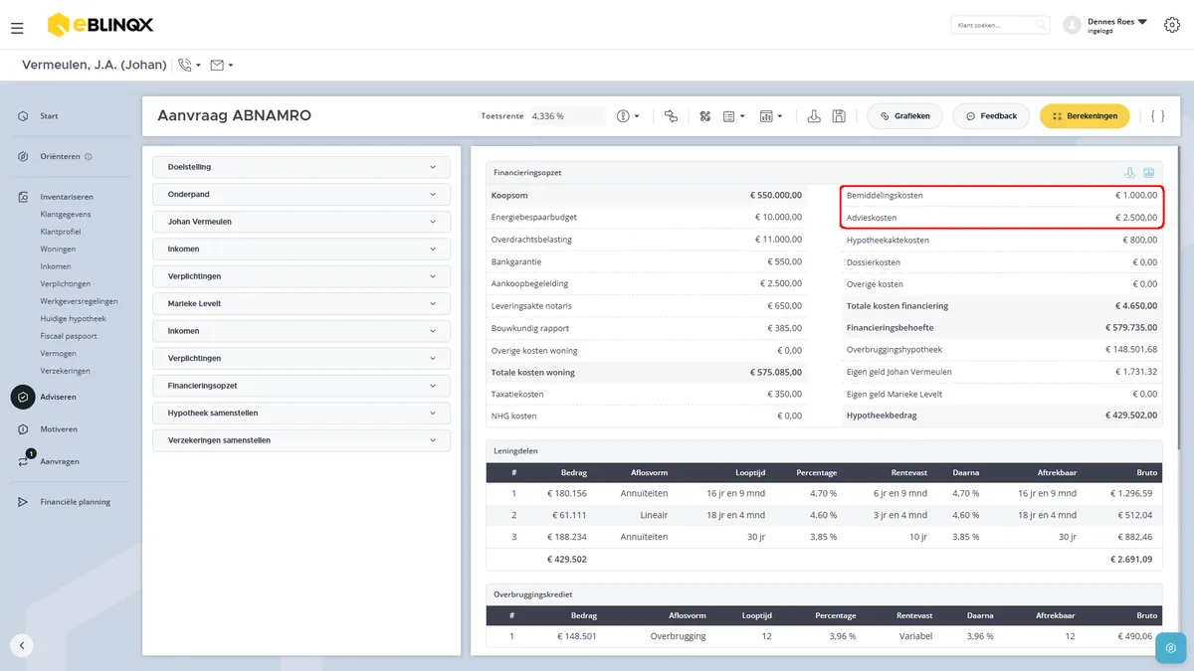Image resolution: width=1194 pixels, height=671 pixels.
Task: Expand the Hypotheek samenstellen section
Action: (x=301, y=413)
